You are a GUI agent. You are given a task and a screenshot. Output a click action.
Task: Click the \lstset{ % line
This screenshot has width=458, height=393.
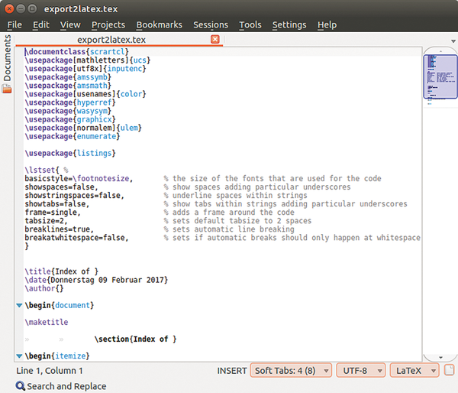47,170
